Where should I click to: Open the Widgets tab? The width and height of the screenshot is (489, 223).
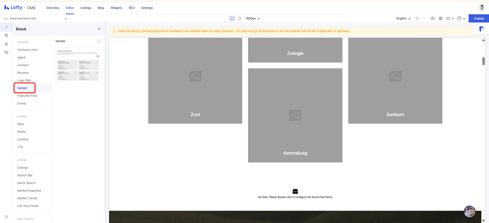pyautogui.click(x=116, y=8)
